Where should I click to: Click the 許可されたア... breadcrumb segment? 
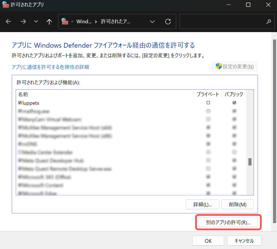tap(116, 22)
